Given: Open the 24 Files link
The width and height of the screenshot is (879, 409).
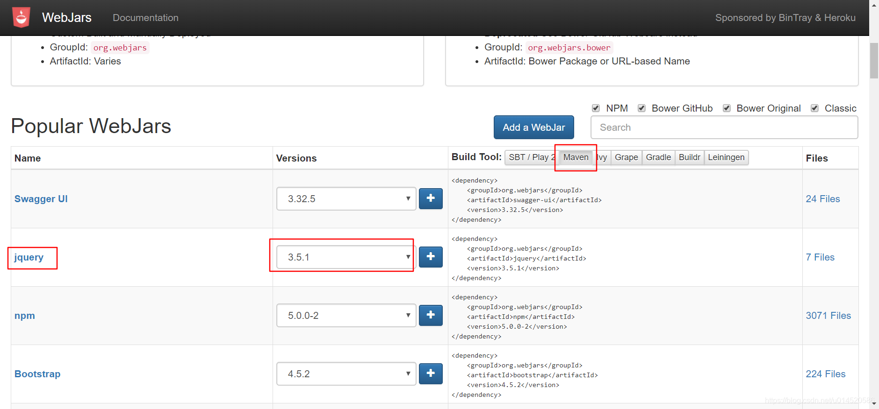Looking at the screenshot, I should [x=823, y=199].
